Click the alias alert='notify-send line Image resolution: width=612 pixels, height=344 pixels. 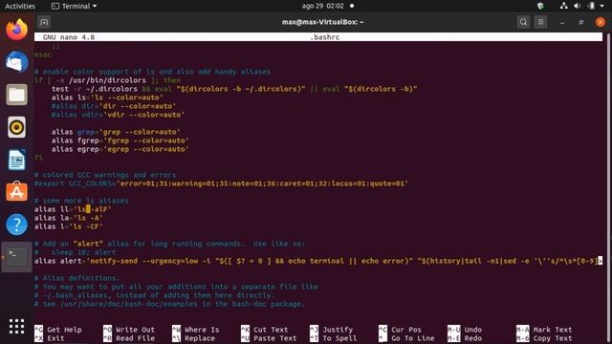coord(318,261)
